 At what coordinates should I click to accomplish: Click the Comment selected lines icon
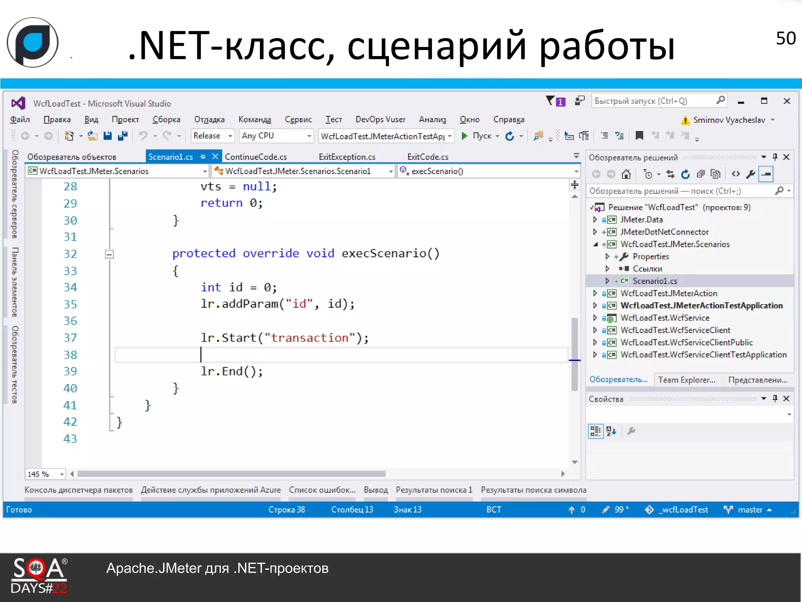tap(604, 136)
